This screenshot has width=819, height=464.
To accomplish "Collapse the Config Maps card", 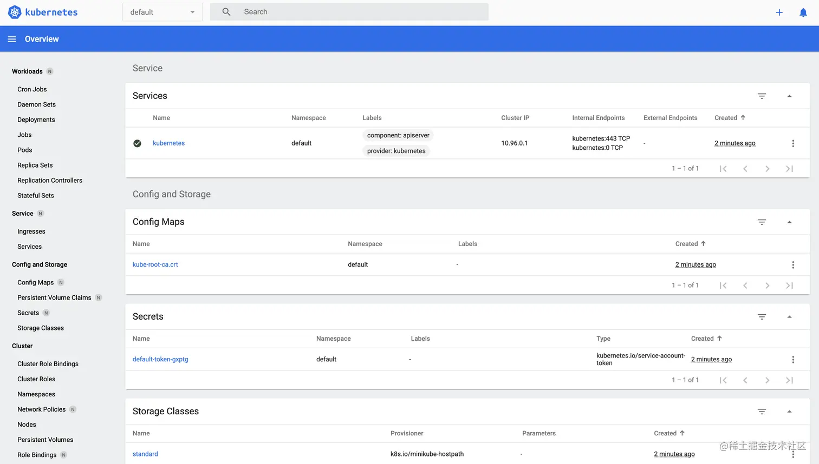I will (x=789, y=222).
